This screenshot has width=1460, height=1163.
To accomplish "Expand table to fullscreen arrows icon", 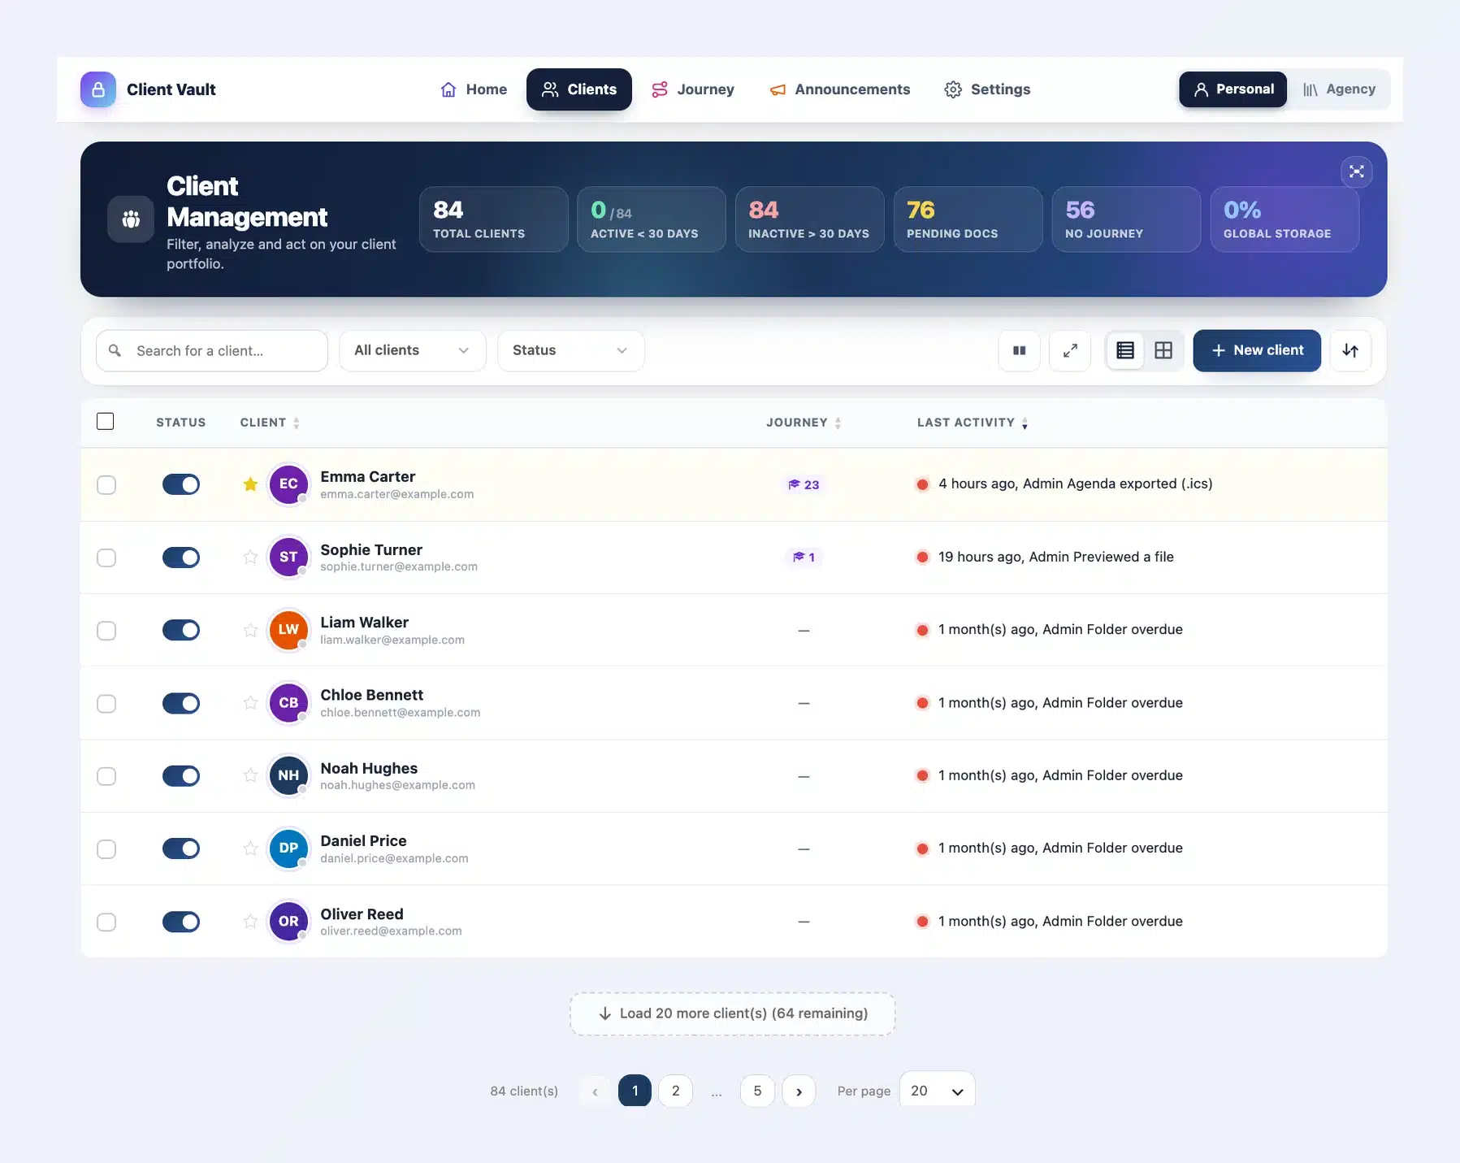I will point(1070,350).
